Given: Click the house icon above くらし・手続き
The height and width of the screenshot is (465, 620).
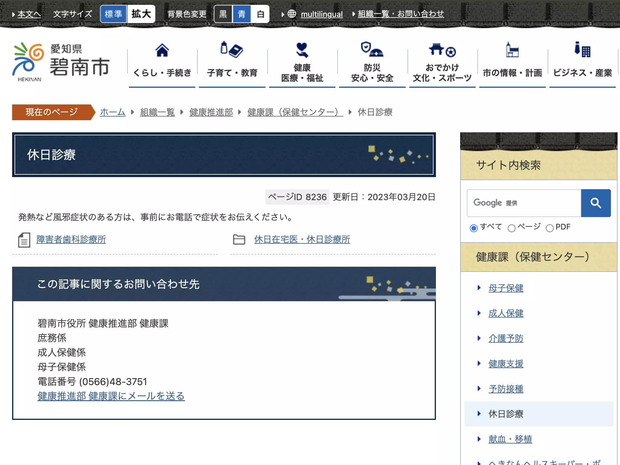Looking at the screenshot, I should 162,50.
